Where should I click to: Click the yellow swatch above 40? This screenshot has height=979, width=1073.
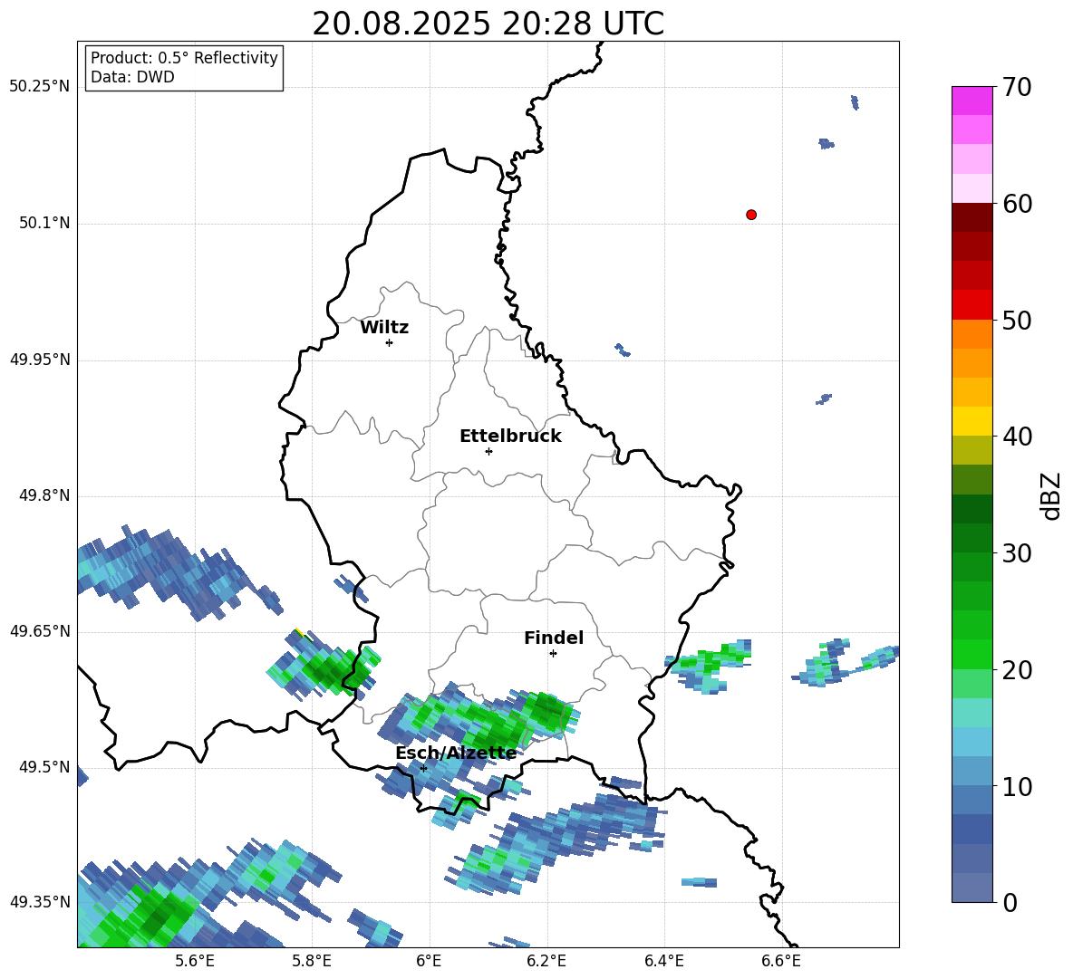pyautogui.click(x=971, y=421)
